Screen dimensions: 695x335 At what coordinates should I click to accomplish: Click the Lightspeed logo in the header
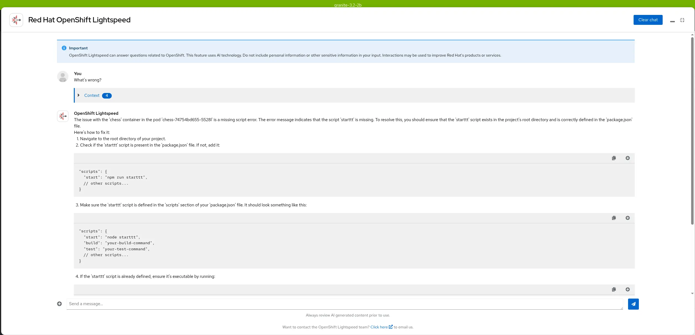(x=16, y=20)
